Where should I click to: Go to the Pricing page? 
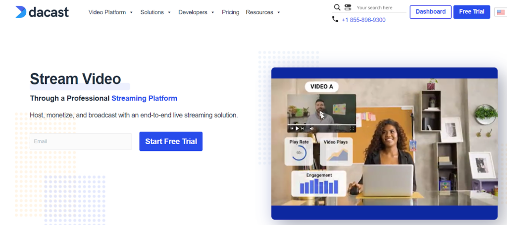point(230,12)
